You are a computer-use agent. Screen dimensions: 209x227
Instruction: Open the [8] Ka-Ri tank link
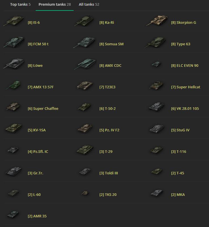coord(106,23)
